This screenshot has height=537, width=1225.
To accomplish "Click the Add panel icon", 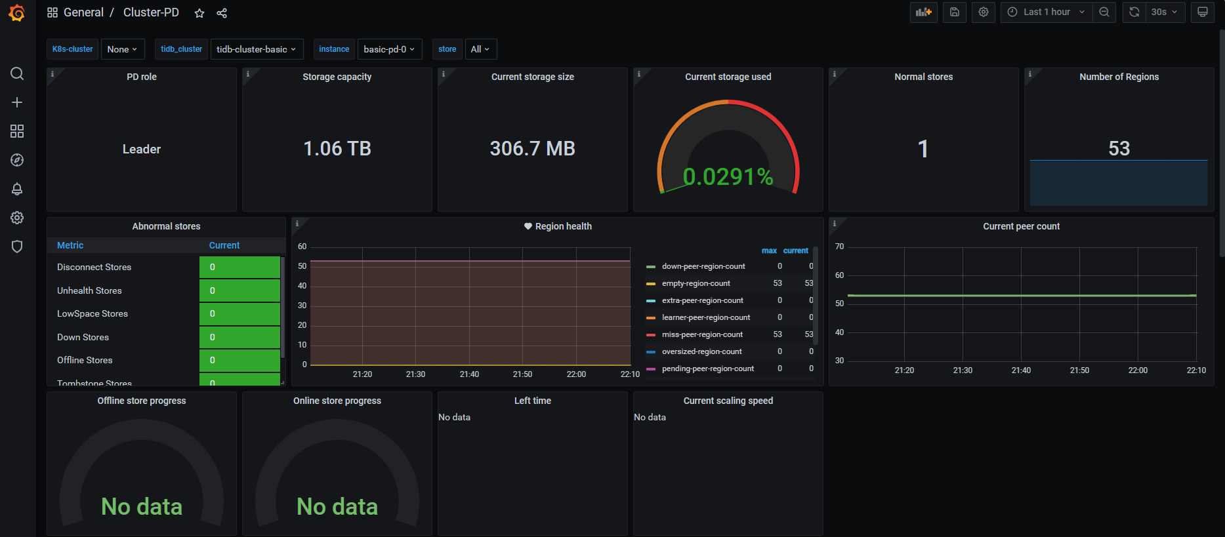I will [x=924, y=12].
